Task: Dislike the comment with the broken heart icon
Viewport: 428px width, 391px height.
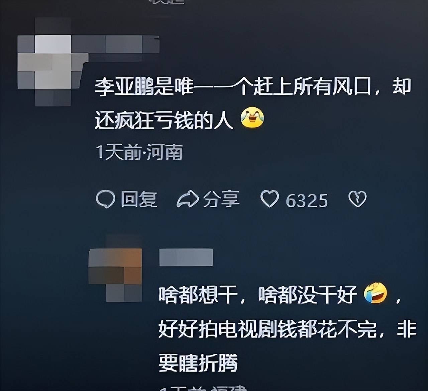Action: (357, 199)
